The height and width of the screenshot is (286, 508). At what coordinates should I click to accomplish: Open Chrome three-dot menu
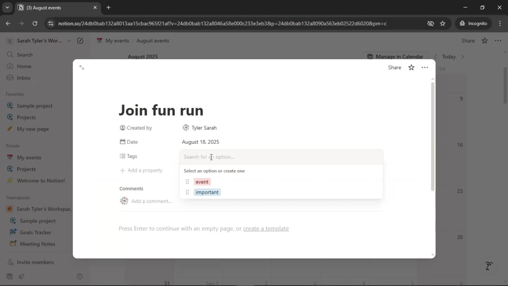click(500, 24)
